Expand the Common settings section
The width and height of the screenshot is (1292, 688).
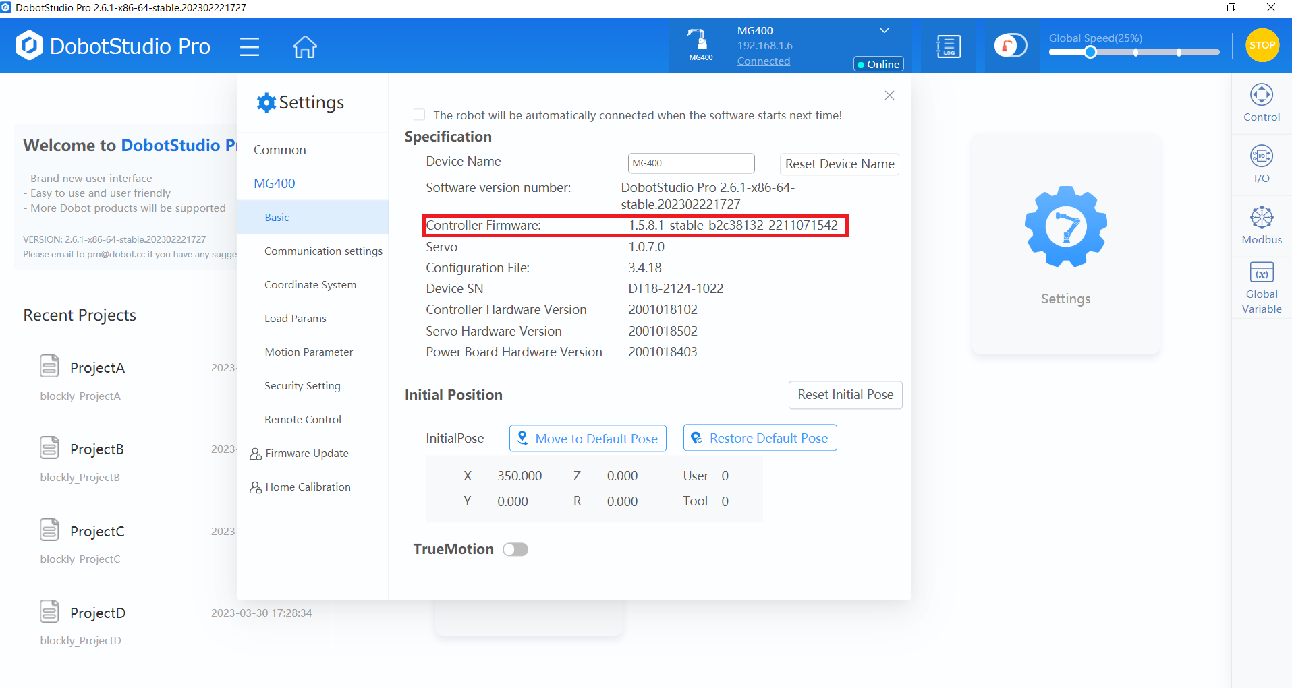point(280,150)
